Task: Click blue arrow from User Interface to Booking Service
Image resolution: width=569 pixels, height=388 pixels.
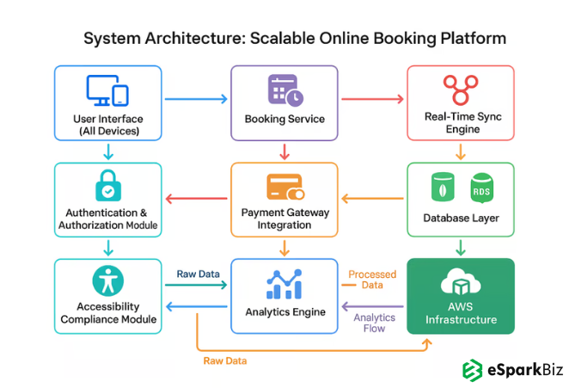Action: point(196,99)
